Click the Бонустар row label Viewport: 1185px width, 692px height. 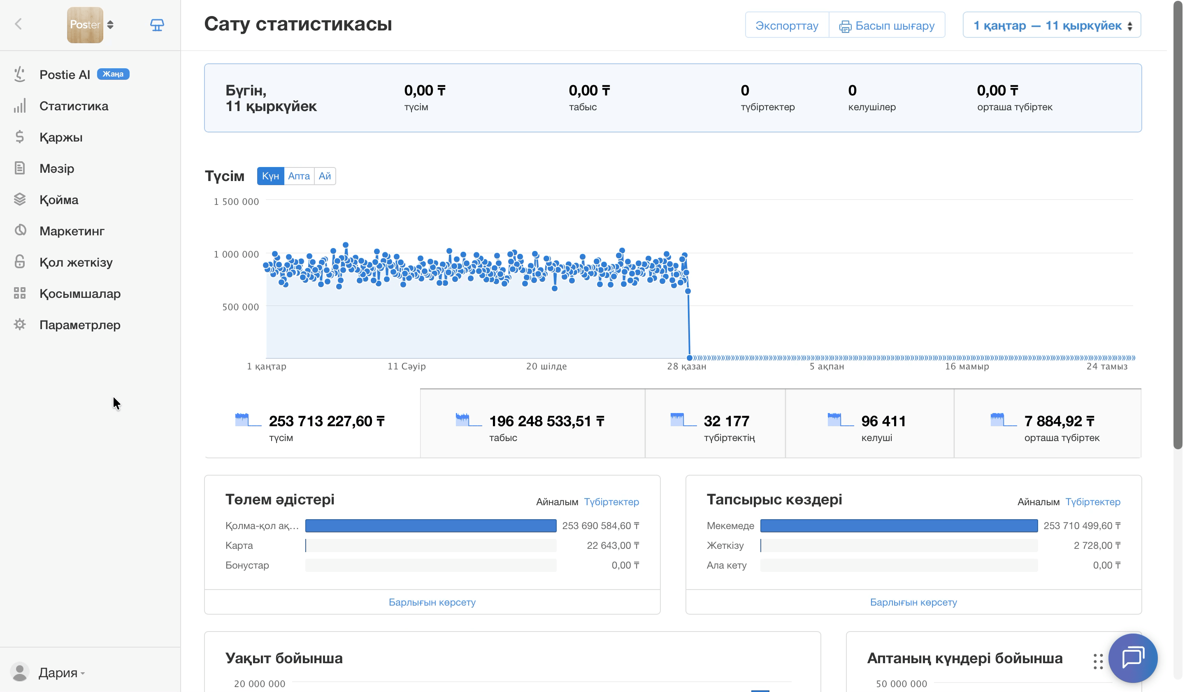click(x=247, y=565)
